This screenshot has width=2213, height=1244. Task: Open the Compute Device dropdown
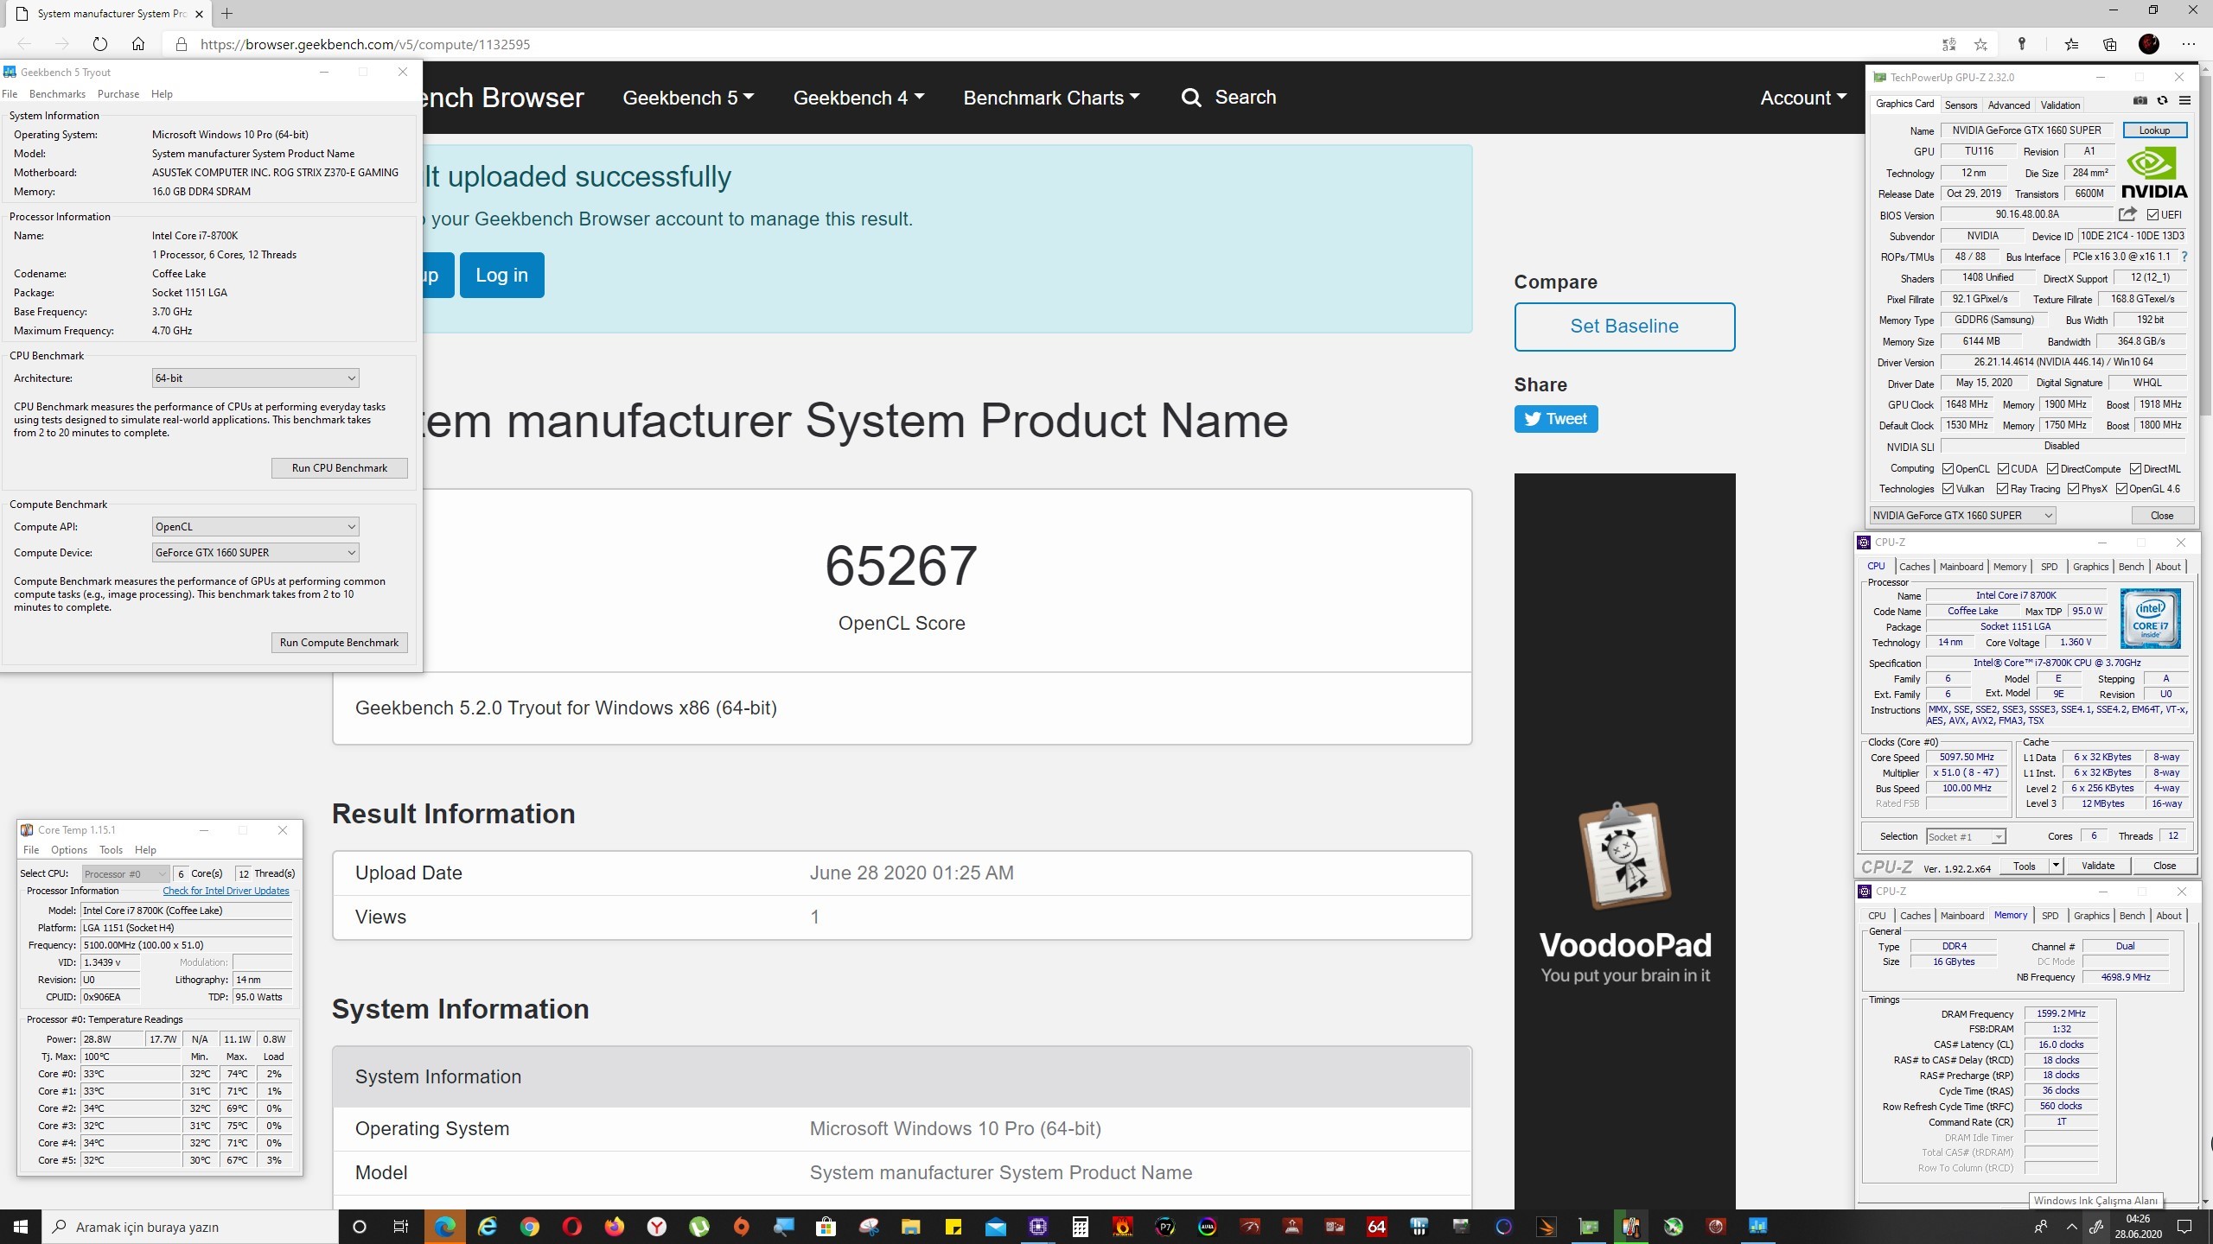pyautogui.click(x=255, y=553)
